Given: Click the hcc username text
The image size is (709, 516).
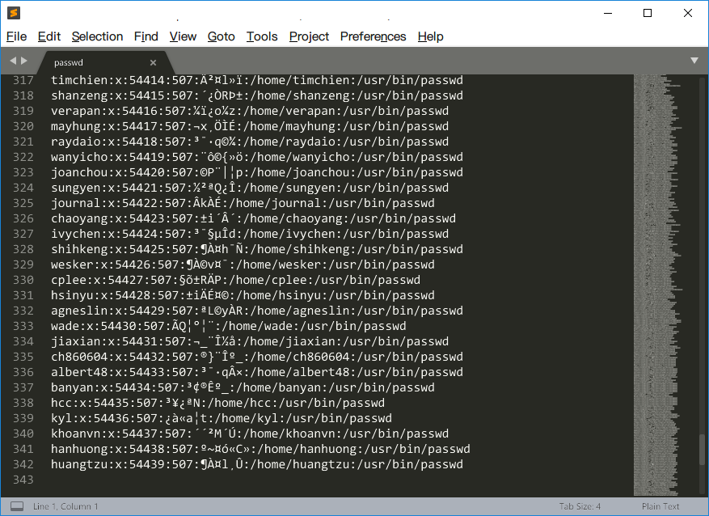Looking at the screenshot, I should [x=61, y=403].
